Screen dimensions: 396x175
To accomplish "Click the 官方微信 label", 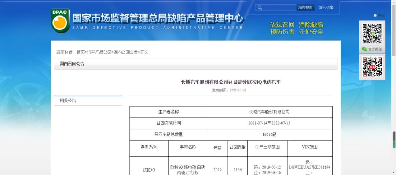I will point(375,49).
